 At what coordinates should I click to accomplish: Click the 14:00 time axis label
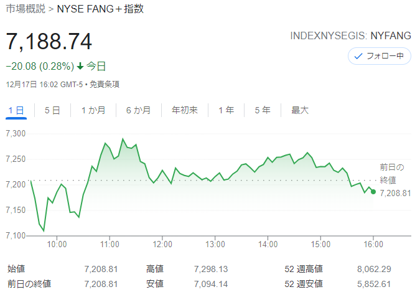point(268,244)
